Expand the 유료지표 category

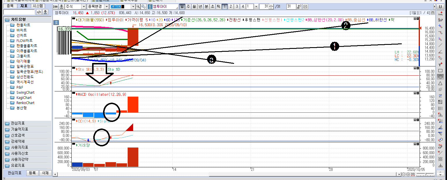tap(27, 166)
